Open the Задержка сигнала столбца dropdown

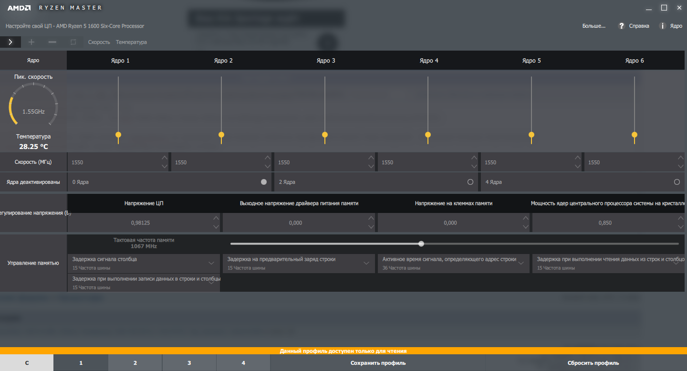144,263
